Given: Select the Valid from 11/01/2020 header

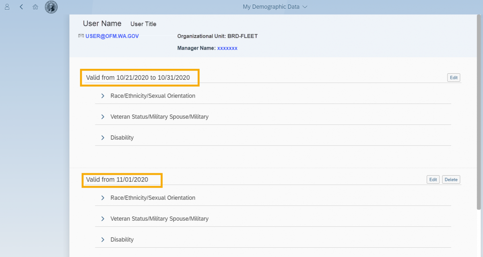Looking at the screenshot, I should click(x=122, y=180).
